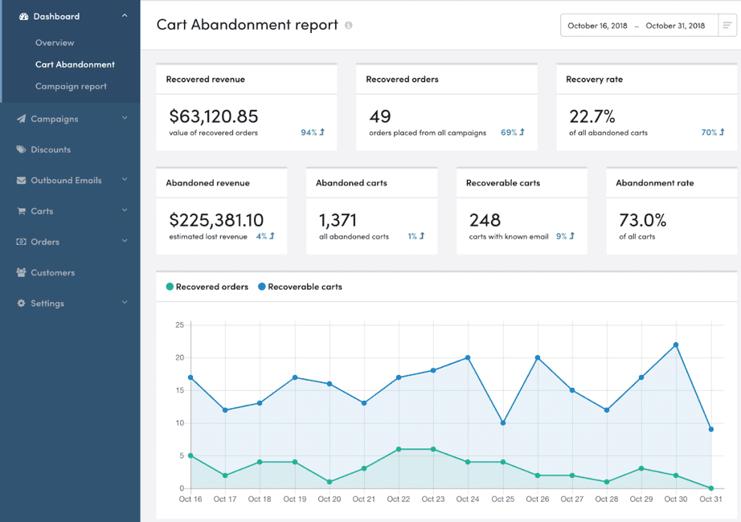This screenshot has width=741, height=522.
Task: Expand the Outbound Emails submenu chevron
Action: [125, 180]
